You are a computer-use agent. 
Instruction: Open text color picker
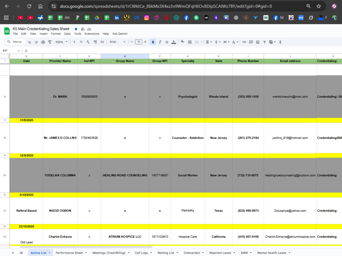[174, 42]
